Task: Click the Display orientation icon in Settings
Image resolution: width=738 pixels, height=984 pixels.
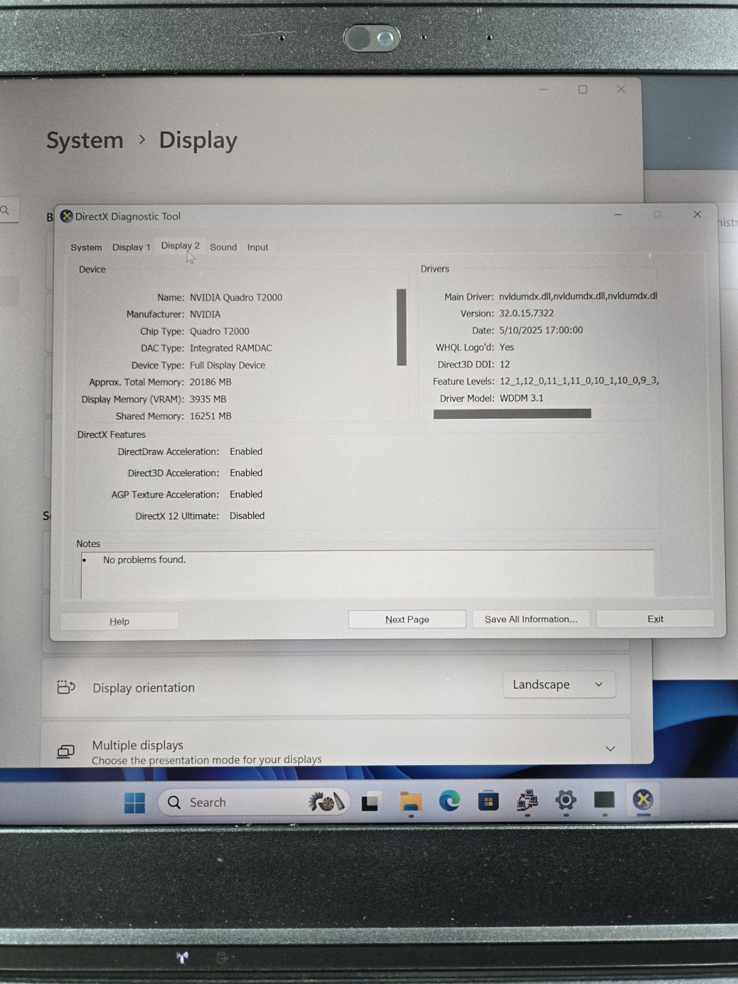Action: tap(66, 687)
